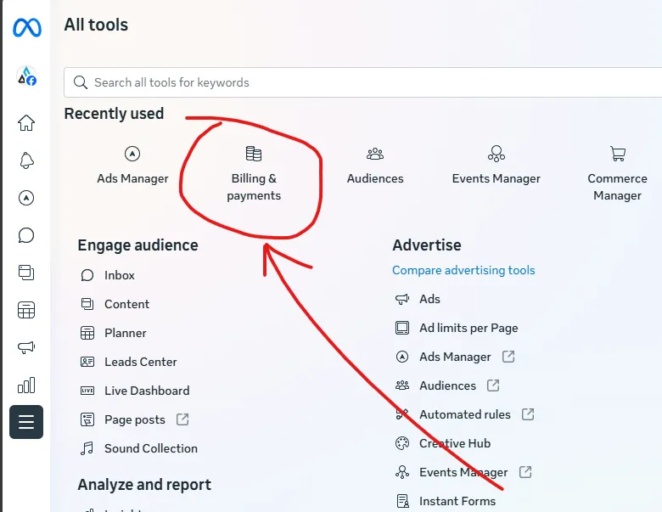The image size is (662, 512).
Task: Click the Insights bar chart sidebar icon
Action: pos(26,385)
